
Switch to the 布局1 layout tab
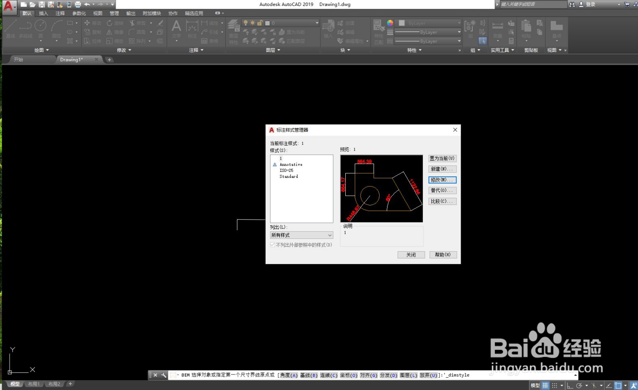coord(34,384)
